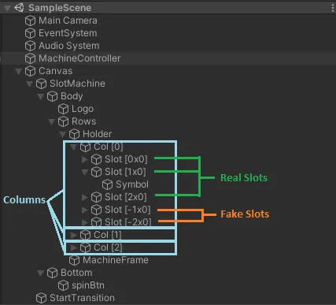Select the Audio System object name

click(x=69, y=46)
